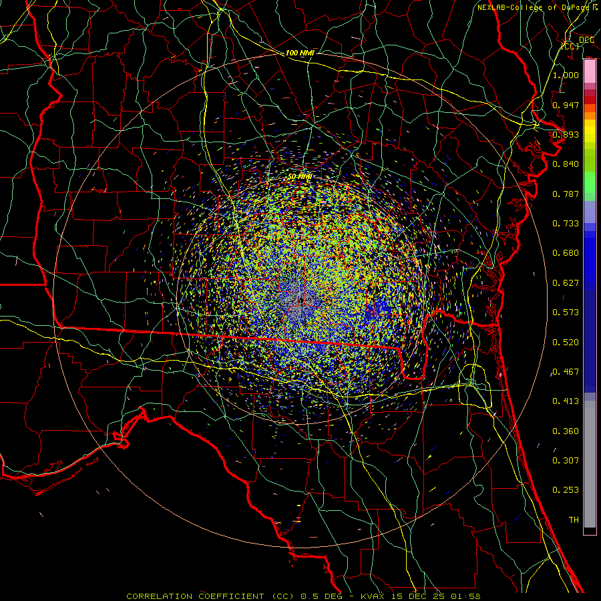This screenshot has width=601, height=601.
Task: Click the 0.947 legend value
Action: 566,105
